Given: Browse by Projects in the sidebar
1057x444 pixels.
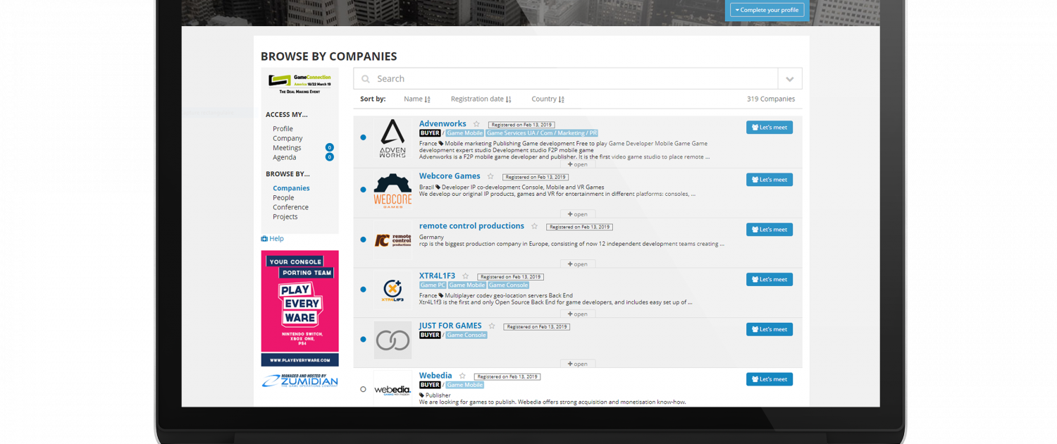Looking at the screenshot, I should (x=285, y=216).
